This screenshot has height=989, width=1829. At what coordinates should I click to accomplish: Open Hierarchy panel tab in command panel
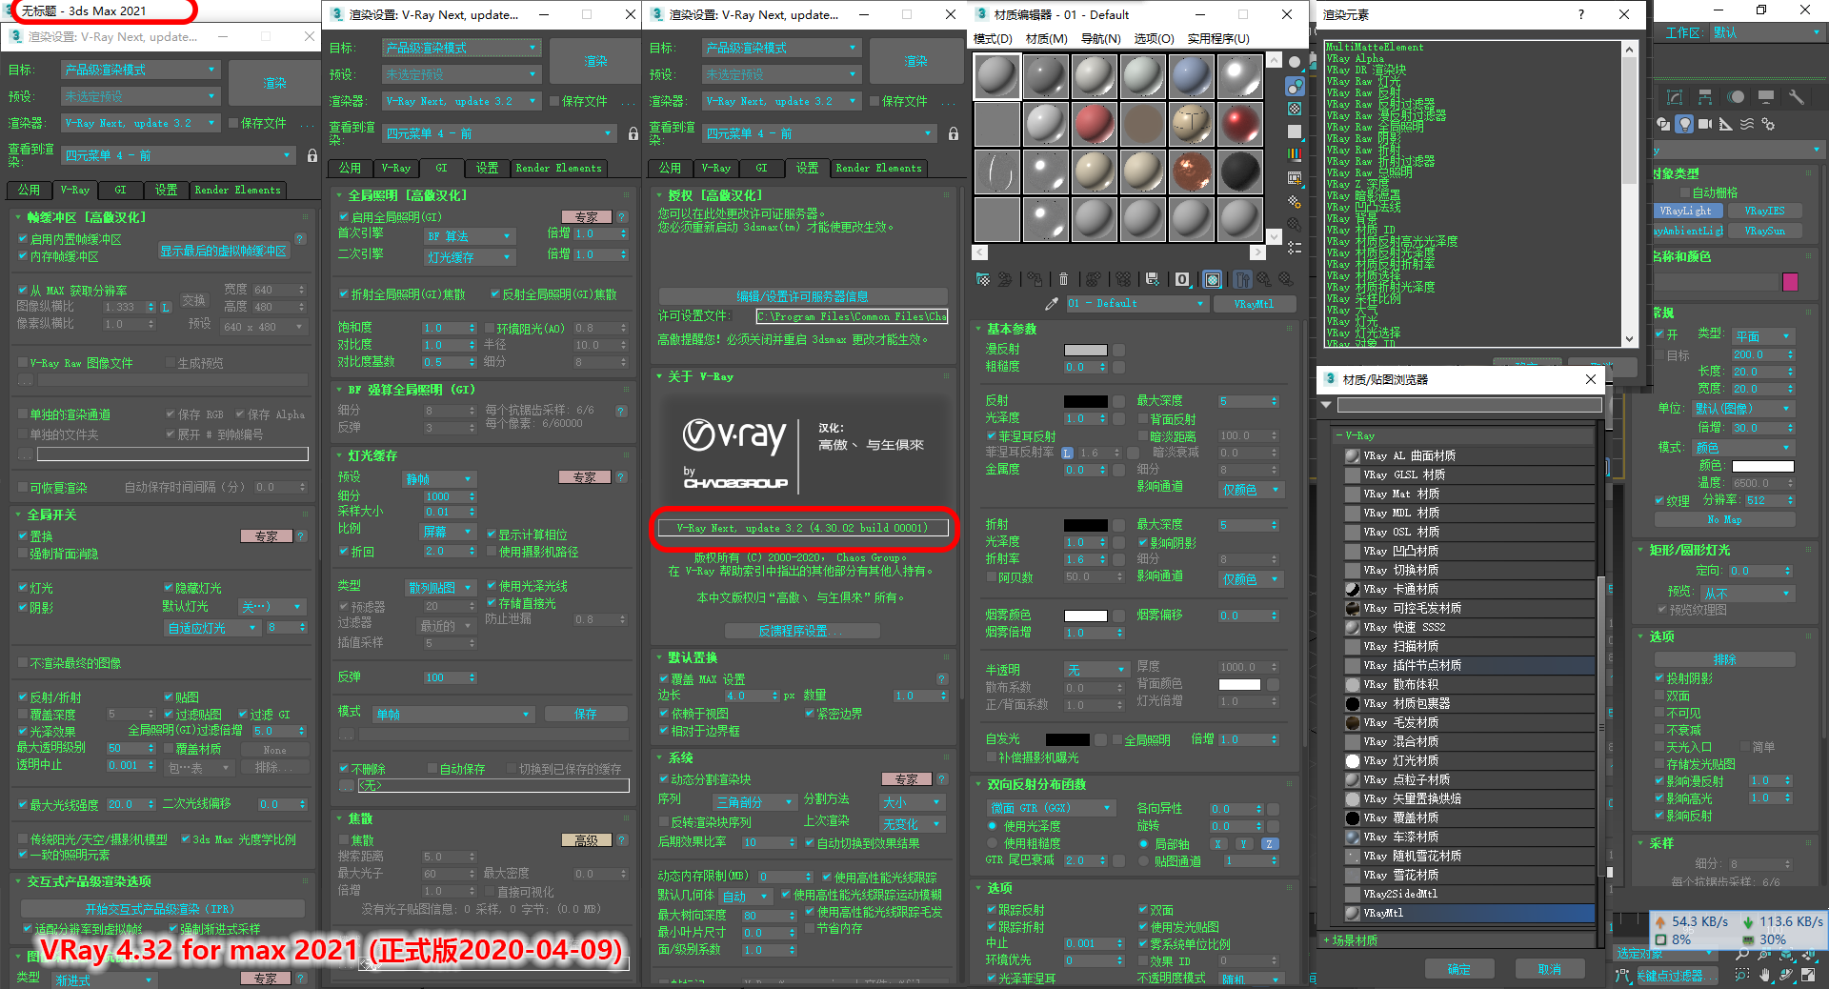1705,97
